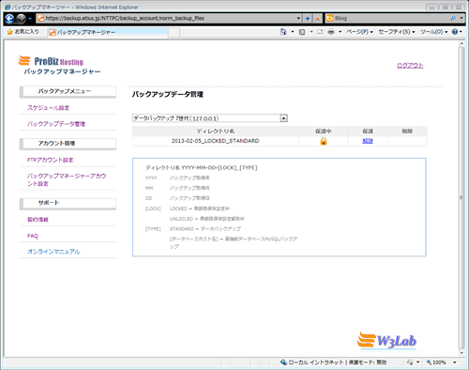This screenshot has height=370, width=469.
Task: Open the オンラインマニュアル link
Action: click(x=53, y=252)
